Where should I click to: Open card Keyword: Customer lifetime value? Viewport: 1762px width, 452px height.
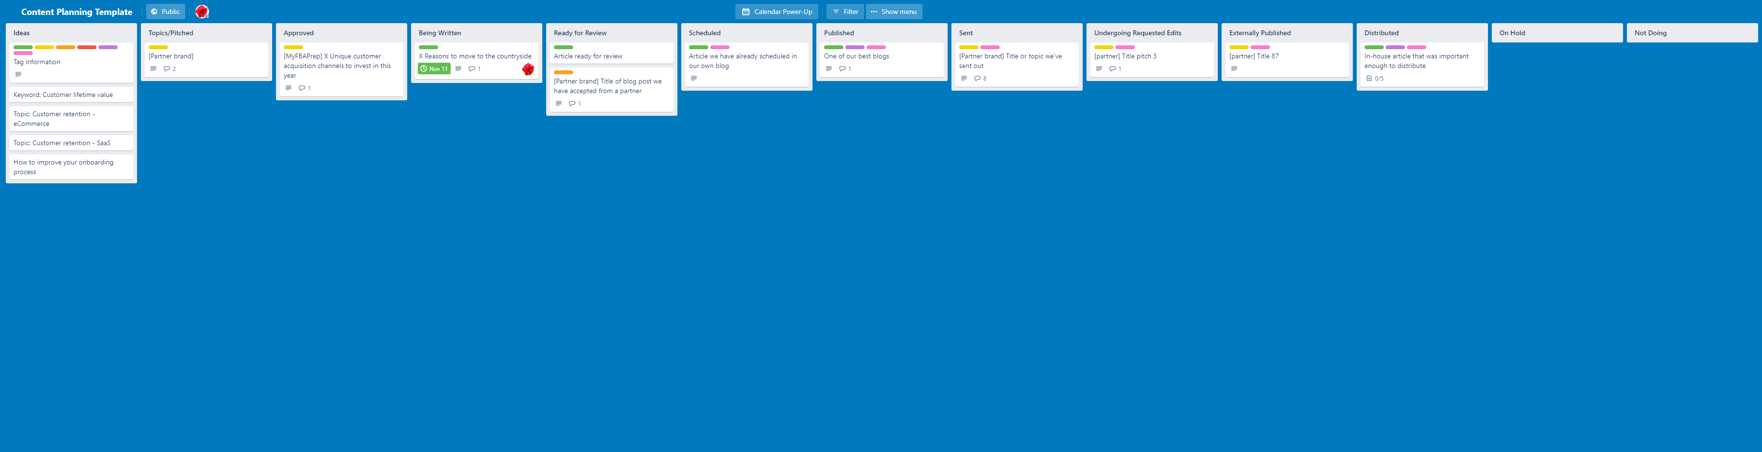(x=71, y=95)
